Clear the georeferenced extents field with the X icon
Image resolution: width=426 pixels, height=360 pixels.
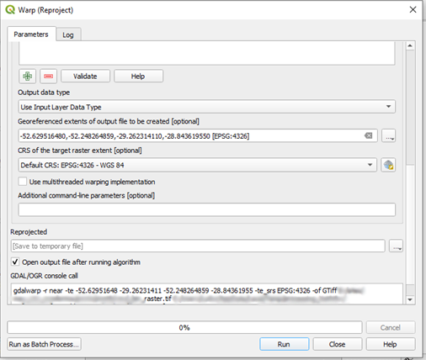[x=368, y=136]
